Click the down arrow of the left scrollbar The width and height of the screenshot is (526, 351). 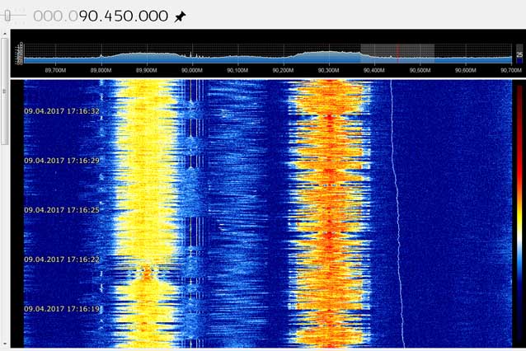coord(4,344)
